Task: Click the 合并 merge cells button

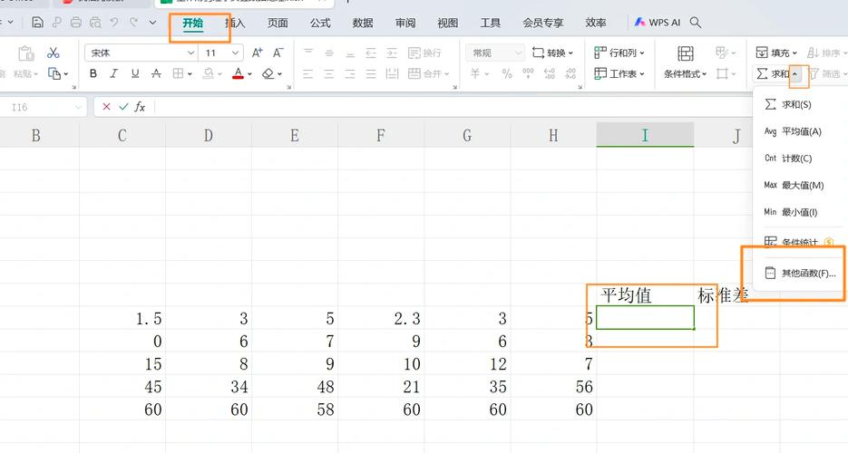Action: 428,73
